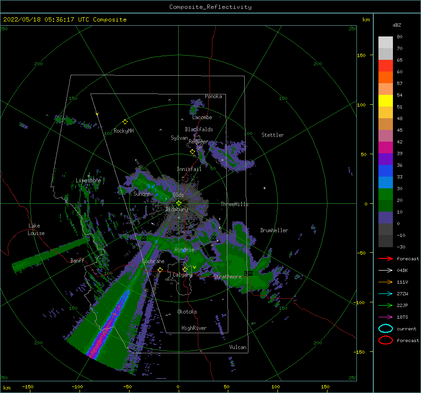Select the green 22JP arrow icon
Screen dimensions: 421x393
[385, 305]
